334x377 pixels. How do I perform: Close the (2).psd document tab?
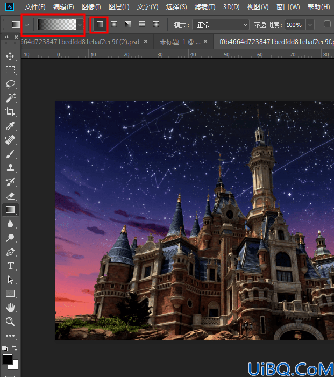click(145, 41)
